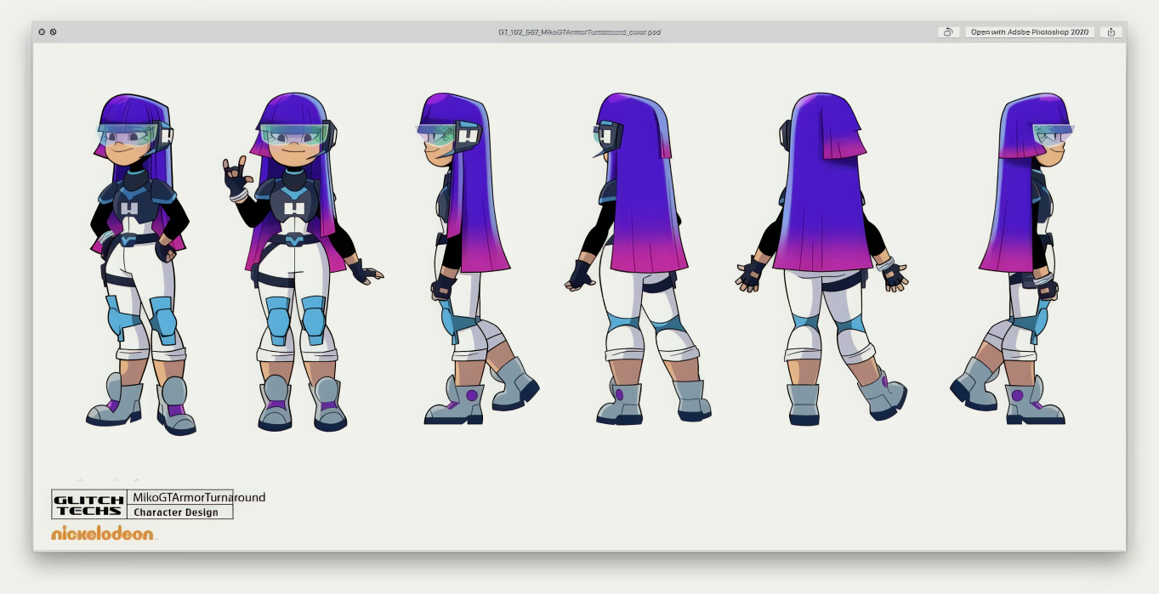
Task: Click the orange nickelodeon logo text
Action: coord(103,534)
